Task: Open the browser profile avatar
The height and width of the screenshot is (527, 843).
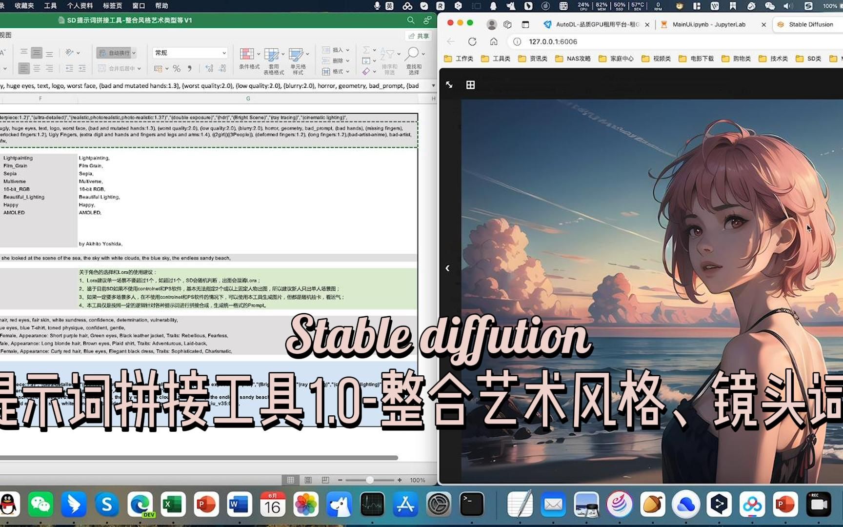Action: coord(492,24)
